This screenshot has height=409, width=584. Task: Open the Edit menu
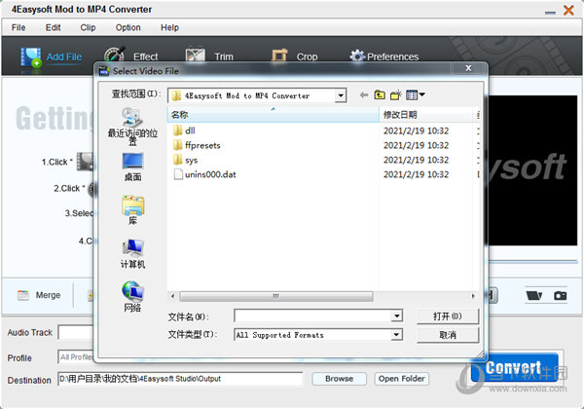[53, 27]
